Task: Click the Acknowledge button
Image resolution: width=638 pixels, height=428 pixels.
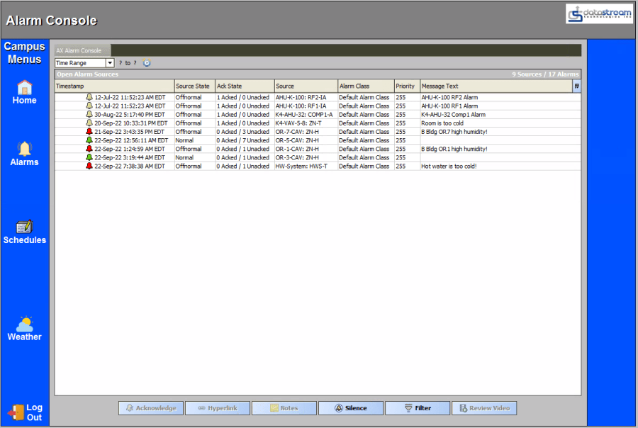Action: pyautogui.click(x=150, y=408)
